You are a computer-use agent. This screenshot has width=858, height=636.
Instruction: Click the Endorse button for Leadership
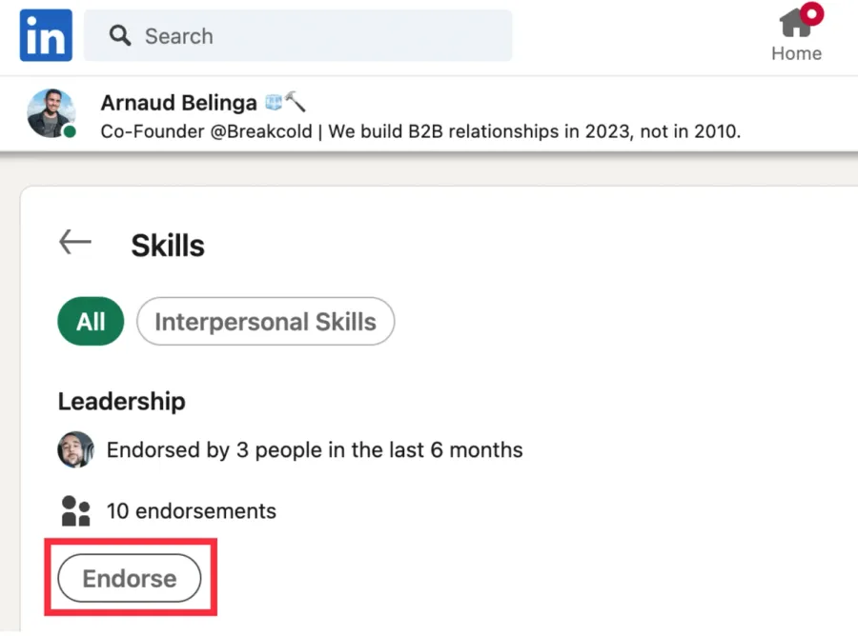(130, 577)
